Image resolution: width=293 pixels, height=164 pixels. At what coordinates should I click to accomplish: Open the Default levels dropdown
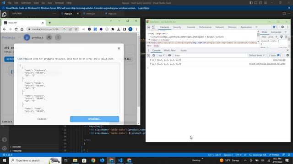pyautogui.click(x=257, y=55)
